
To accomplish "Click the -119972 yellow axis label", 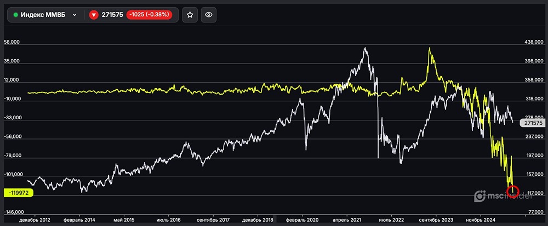I will click(x=19, y=192).
